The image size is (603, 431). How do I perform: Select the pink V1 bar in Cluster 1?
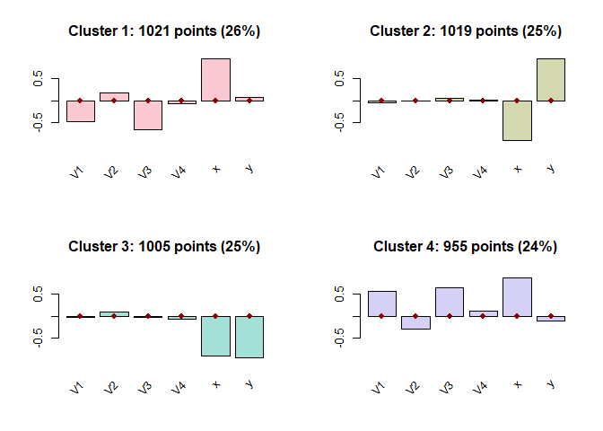tap(81, 111)
